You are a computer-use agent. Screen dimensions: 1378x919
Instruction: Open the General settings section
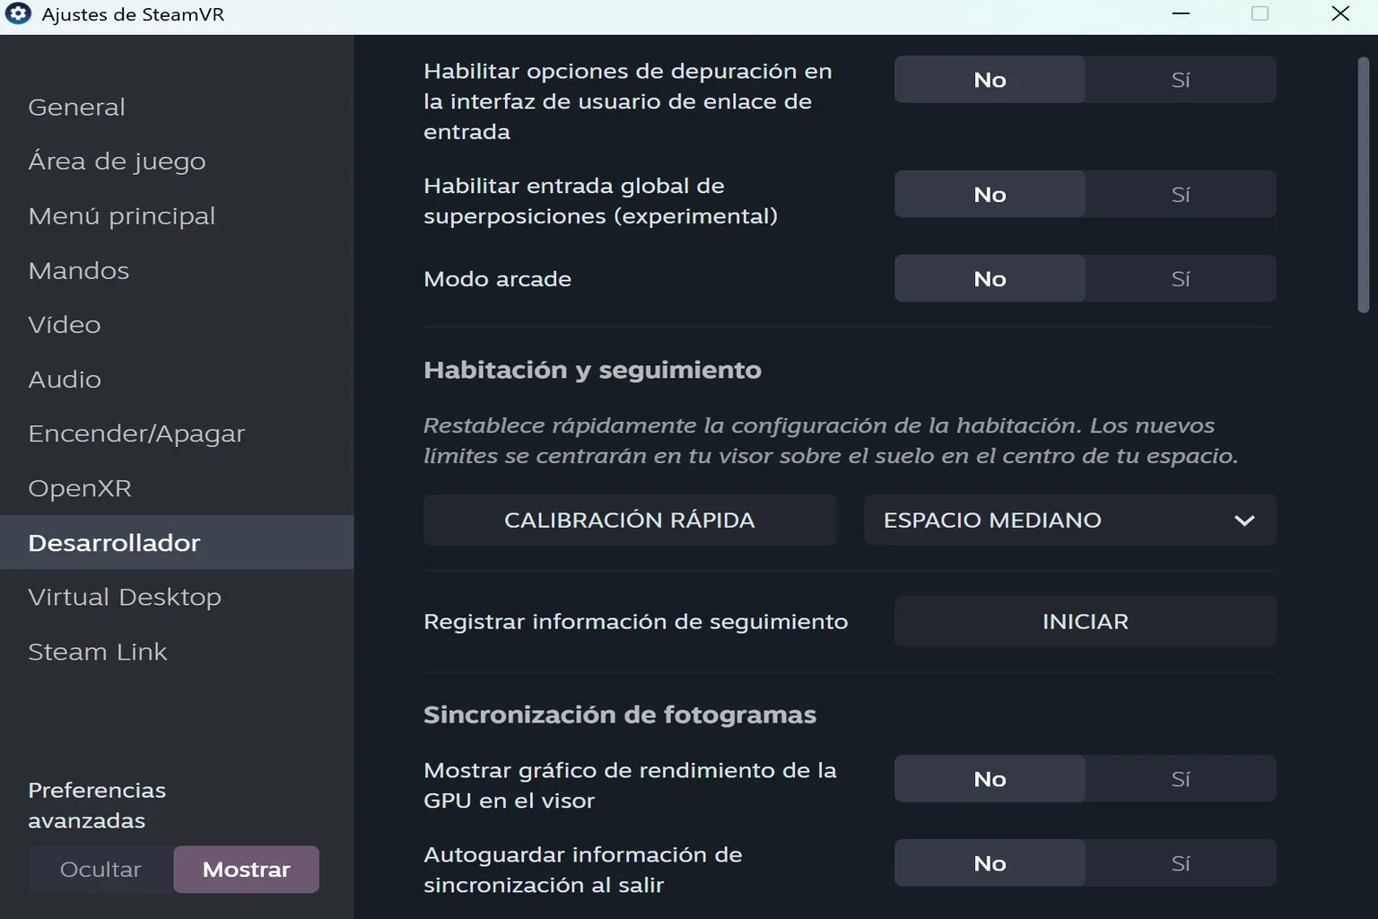177,107
